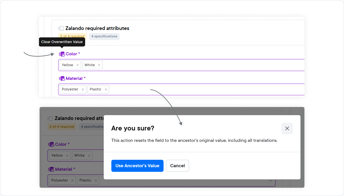Click the Zalando required attributes heading in undimmed panel
Viewport: 344px width, 196px height.
pyautogui.click(x=97, y=28)
